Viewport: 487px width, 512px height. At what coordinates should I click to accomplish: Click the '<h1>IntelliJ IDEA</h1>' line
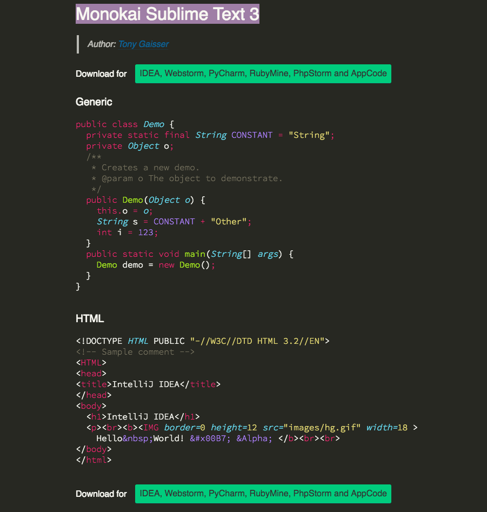[143, 417]
